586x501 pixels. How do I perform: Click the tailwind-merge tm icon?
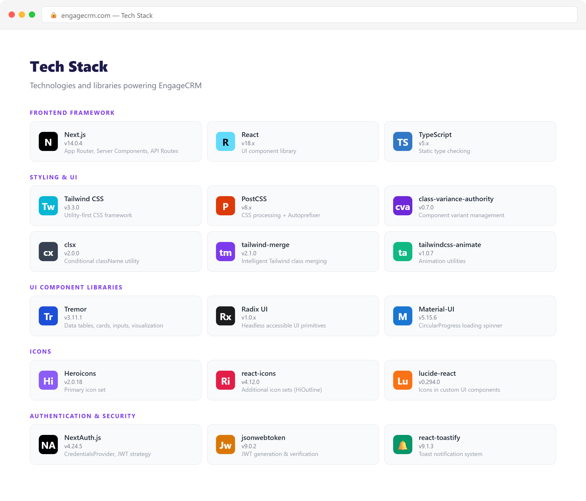[225, 252]
